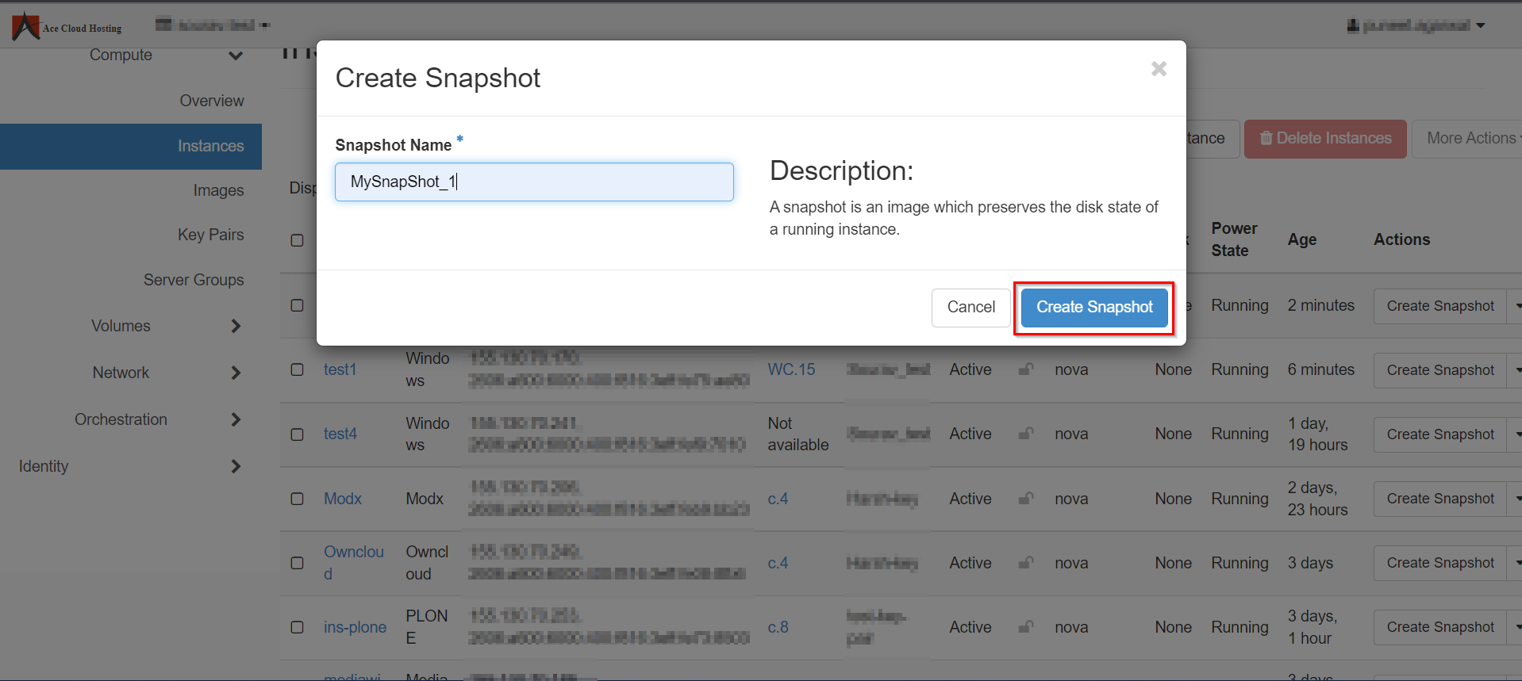
Task: Open the c.8 flavor link
Action: coord(778,627)
